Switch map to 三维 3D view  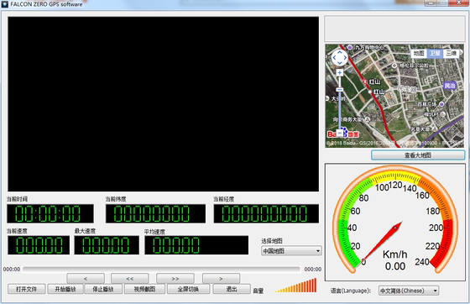click(452, 54)
